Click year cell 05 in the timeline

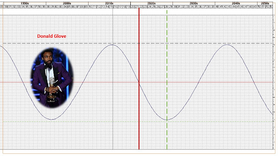pyautogui.click(x=69, y=7)
